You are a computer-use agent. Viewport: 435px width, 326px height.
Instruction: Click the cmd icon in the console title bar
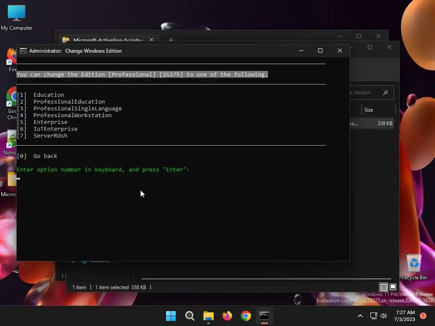[x=23, y=51]
